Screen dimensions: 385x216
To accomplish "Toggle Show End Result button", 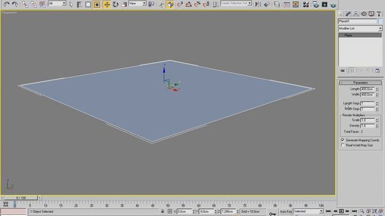I will pyautogui.click(x=351, y=71).
